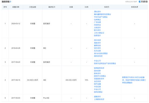Open the 中信证券 investor link
This screenshot has height=103, width=149.
pos(97,87)
